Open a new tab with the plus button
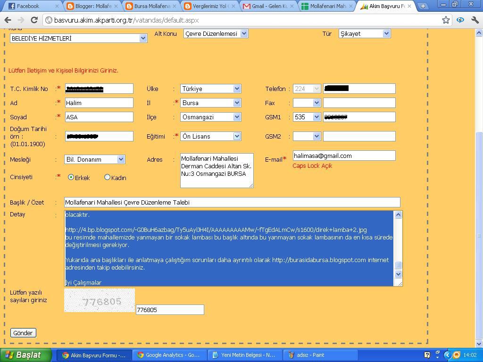This screenshot has height=362, width=483. click(x=423, y=6)
